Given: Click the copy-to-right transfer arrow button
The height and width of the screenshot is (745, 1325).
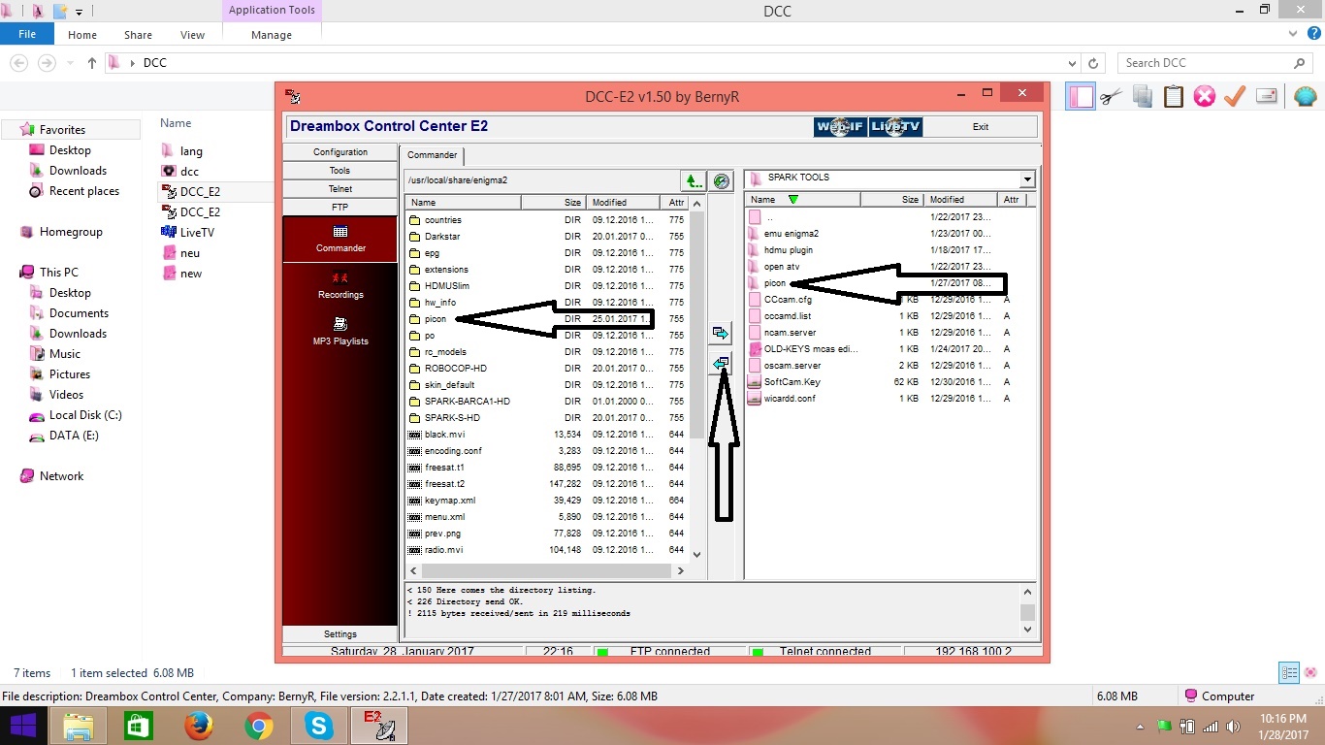Looking at the screenshot, I should pyautogui.click(x=721, y=333).
